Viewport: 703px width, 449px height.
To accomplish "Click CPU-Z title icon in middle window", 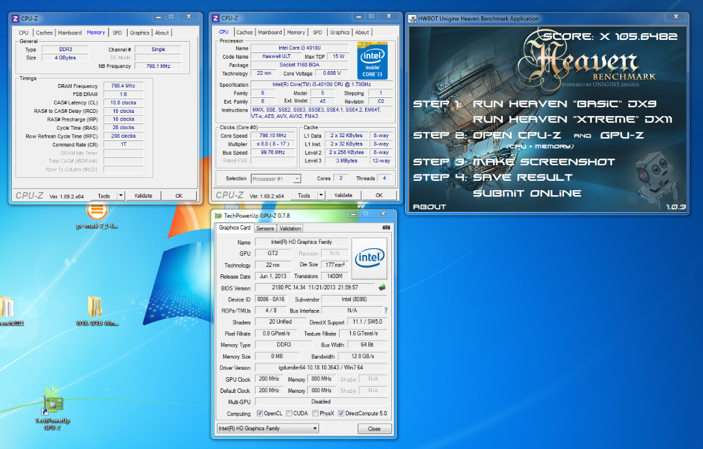I will click(x=215, y=18).
